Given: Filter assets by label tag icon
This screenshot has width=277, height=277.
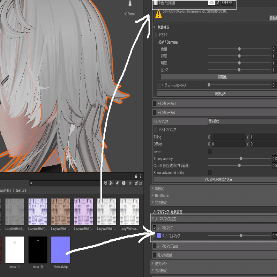Looking at the screenshot, I should 117,183.
